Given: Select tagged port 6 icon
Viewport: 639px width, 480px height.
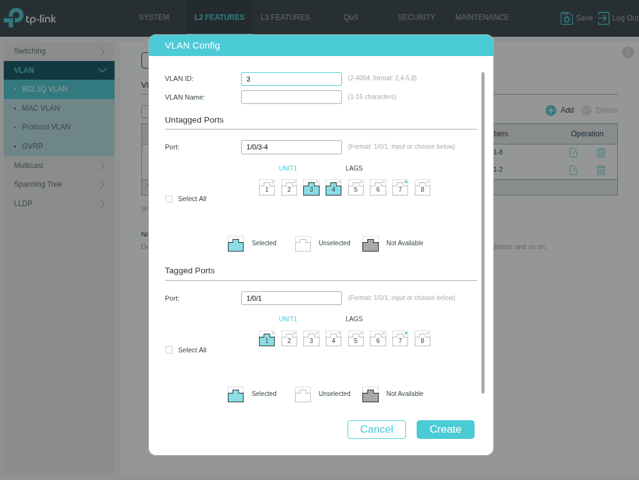Looking at the screenshot, I should [378, 339].
